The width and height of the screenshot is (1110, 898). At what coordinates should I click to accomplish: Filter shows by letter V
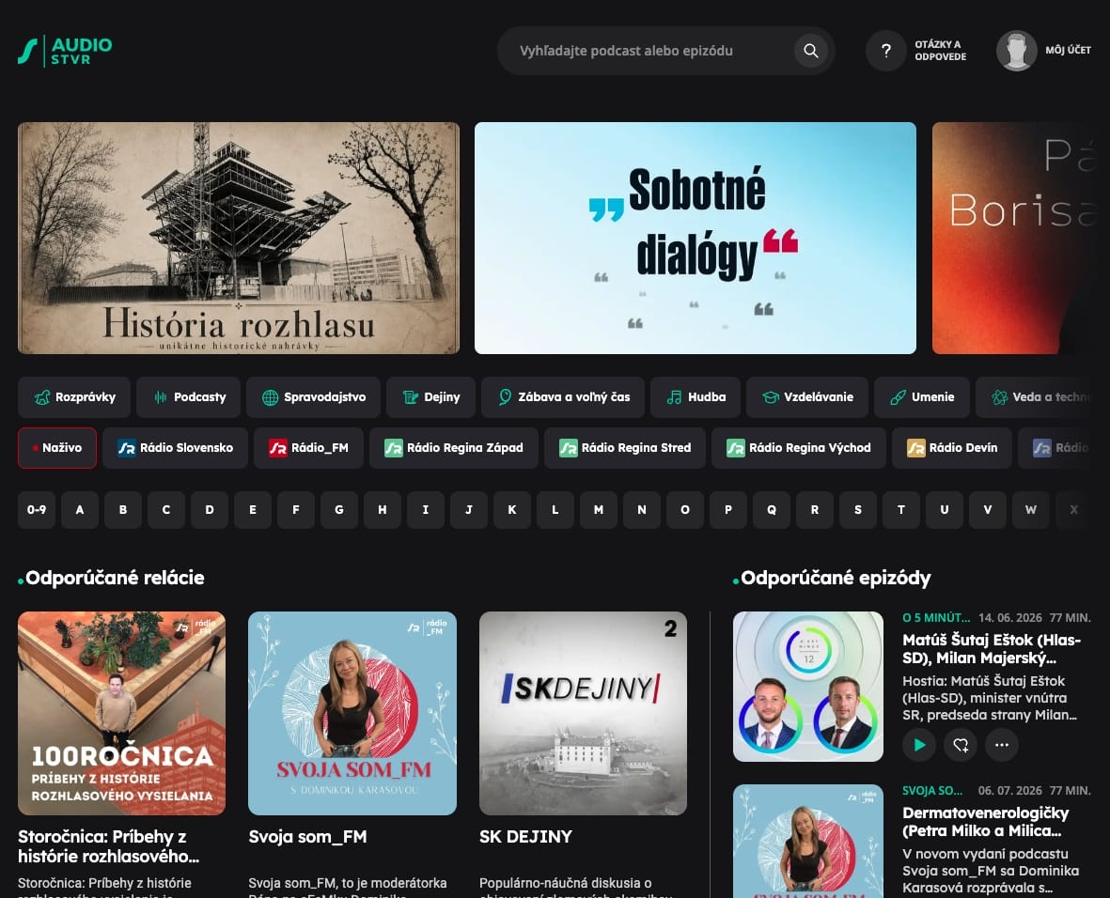tap(988, 509)
